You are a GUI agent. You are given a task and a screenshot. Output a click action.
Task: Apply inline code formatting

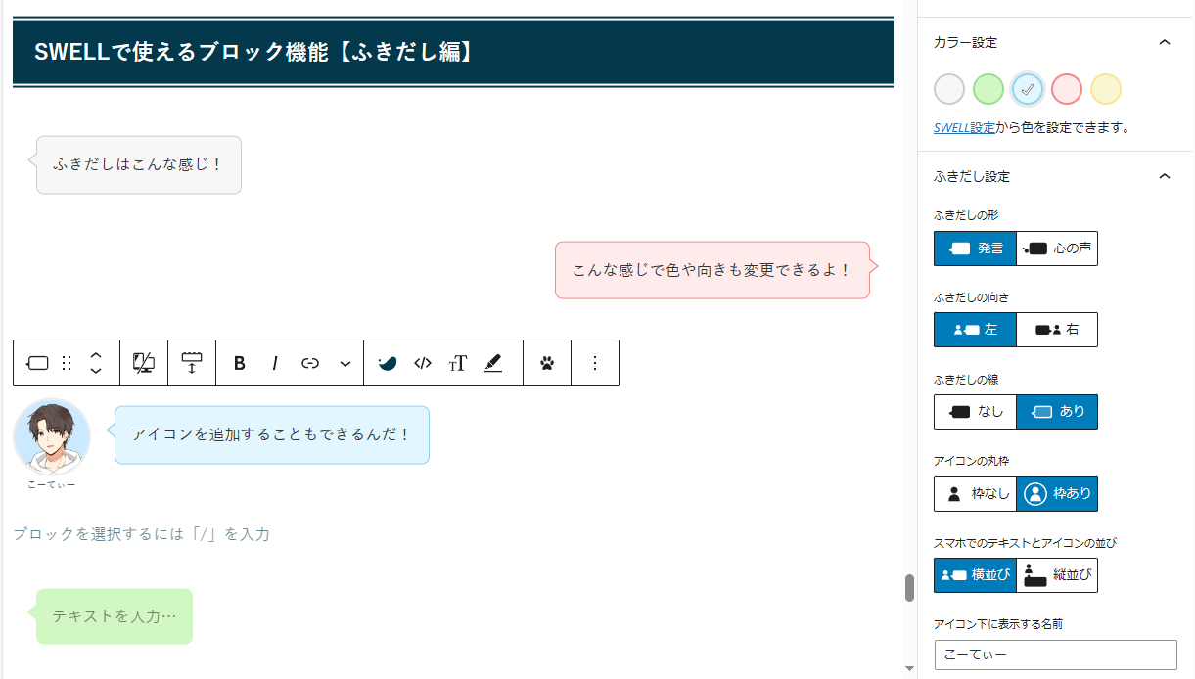click(423, 363)
